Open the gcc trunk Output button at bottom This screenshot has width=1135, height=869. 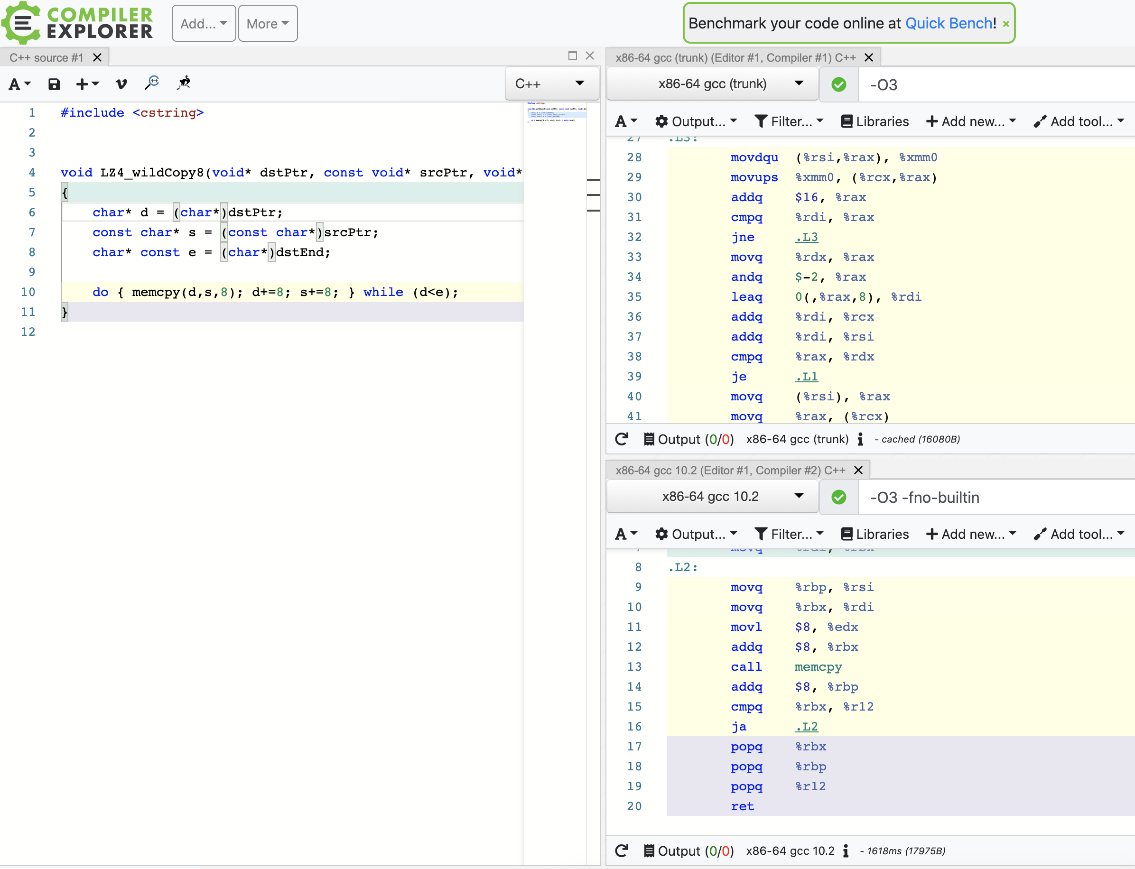click(x=688, y=439)
